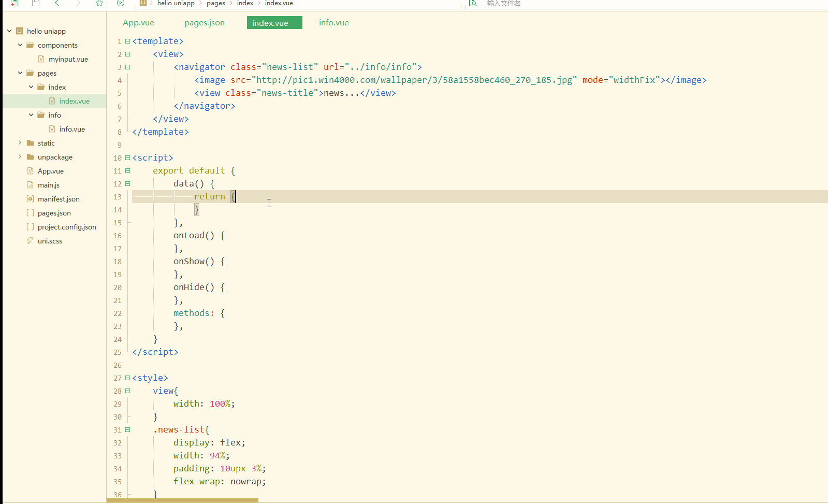
Task: Click index folder in the breadcrumb path
Action: (245, 3)
